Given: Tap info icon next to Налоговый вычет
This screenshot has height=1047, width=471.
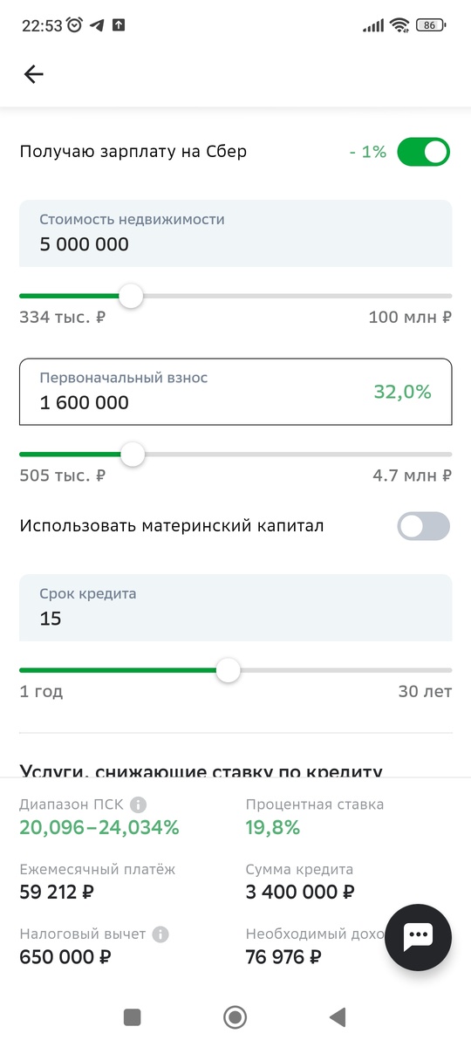Looking at the screenshot, I should [160, 934].
